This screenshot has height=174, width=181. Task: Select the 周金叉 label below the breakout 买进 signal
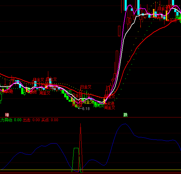pos(110,108)
